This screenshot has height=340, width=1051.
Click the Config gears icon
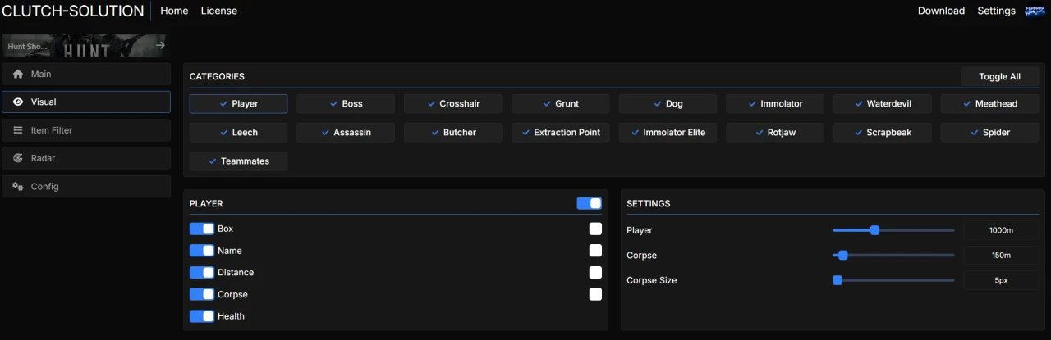click(x=18, y=186)
